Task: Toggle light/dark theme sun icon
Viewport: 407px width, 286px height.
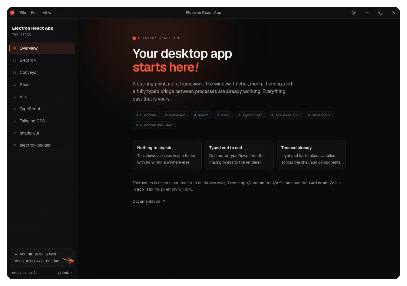Action: click(354, 13)
